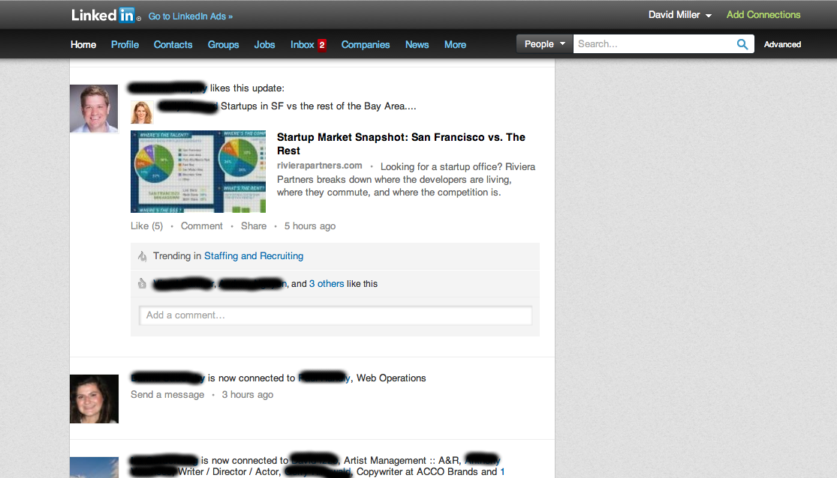Click the Web Operations text
The image size is (837, 478).
tap(391, 378)
